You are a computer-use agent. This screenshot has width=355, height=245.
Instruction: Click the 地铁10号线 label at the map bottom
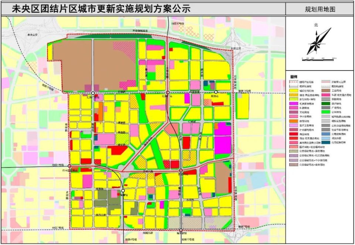(188, 239)
